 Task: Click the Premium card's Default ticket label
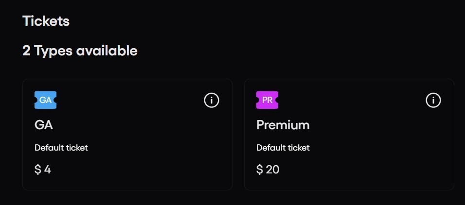coord(283,148)
